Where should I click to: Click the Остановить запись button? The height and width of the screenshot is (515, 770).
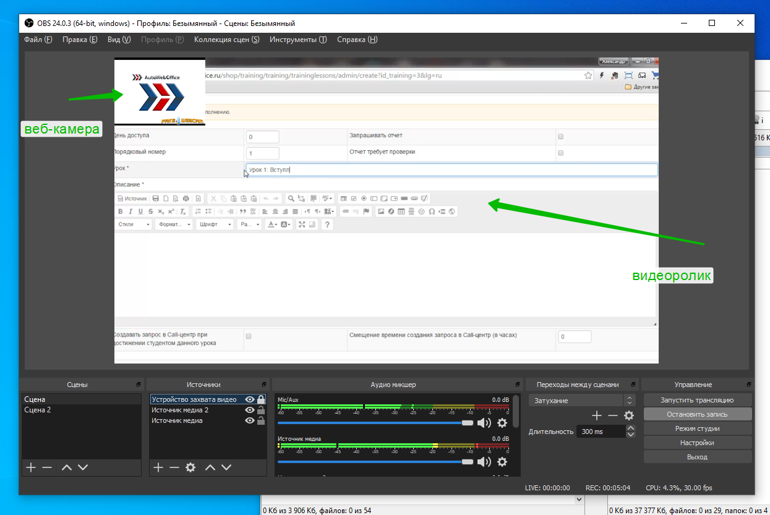pos(697,414)
